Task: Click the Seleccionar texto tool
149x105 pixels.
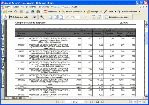Action: (18, 17)
